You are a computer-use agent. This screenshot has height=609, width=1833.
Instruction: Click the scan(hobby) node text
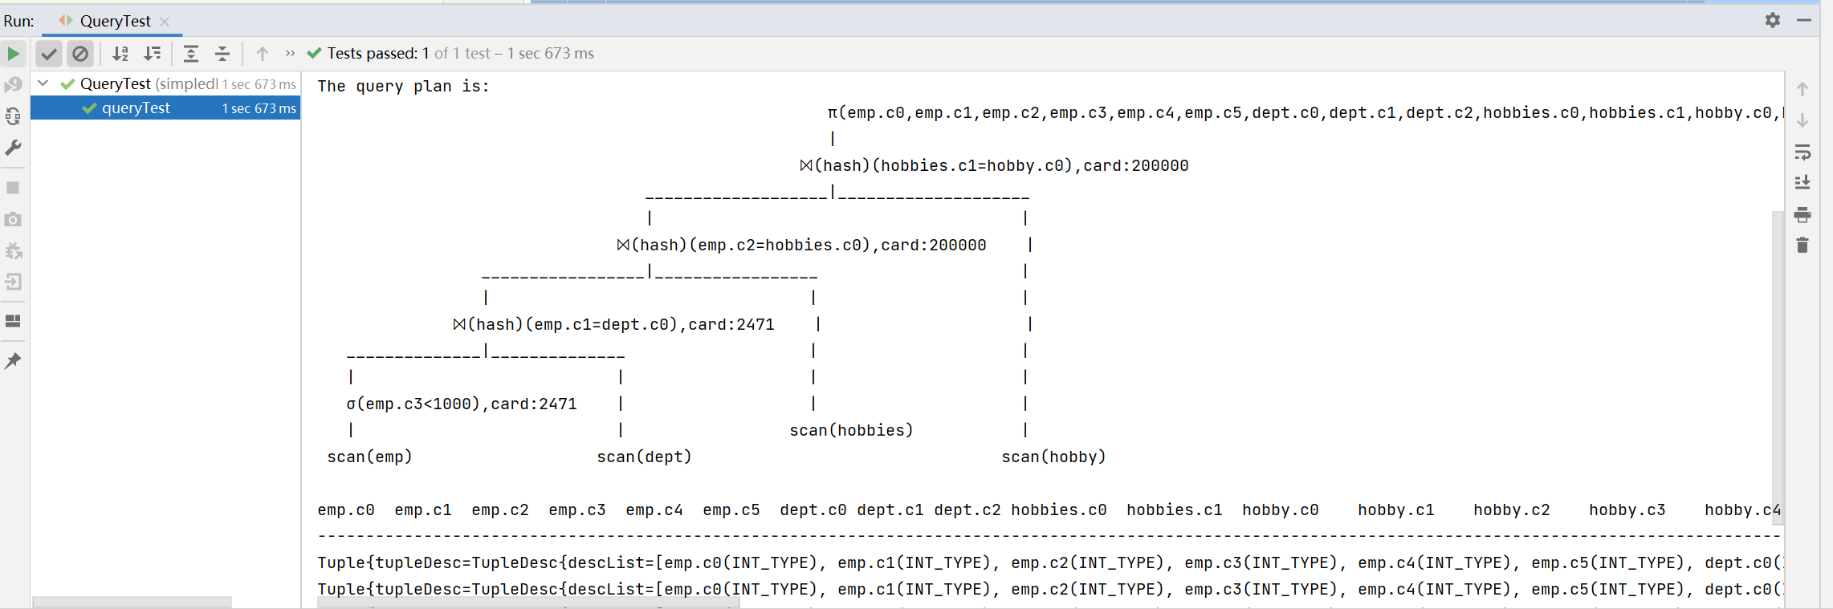pos(1053,457)
